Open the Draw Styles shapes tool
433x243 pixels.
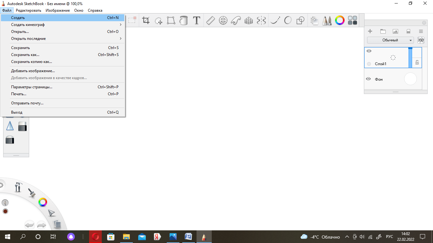click(300, 21)
